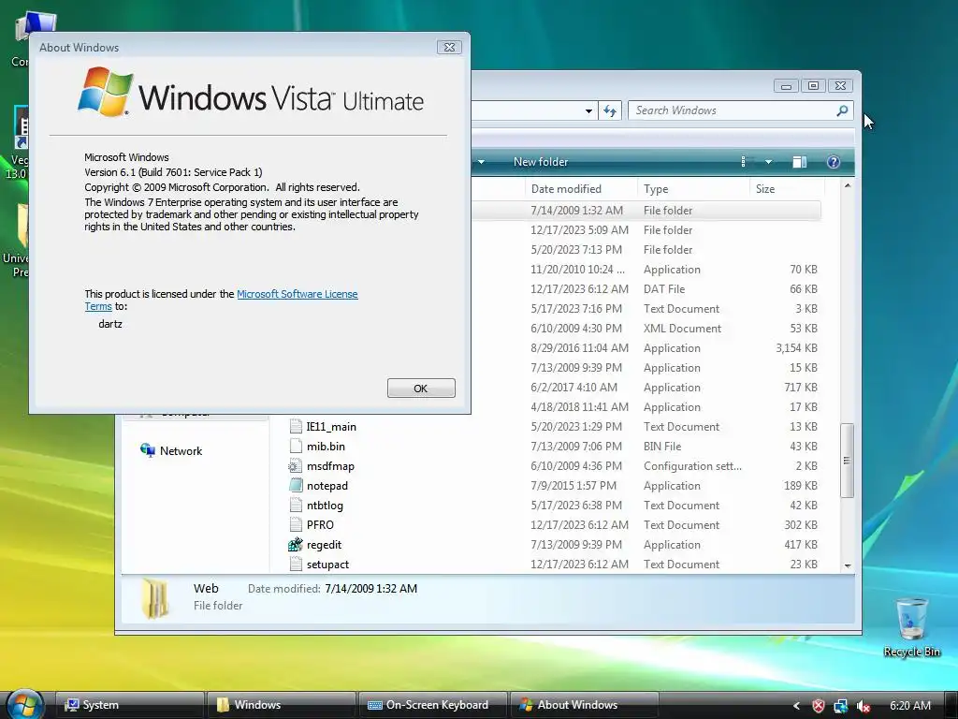
Task: Switch to On-Screen Keyboard taskbar button
Action: point(432,705)
